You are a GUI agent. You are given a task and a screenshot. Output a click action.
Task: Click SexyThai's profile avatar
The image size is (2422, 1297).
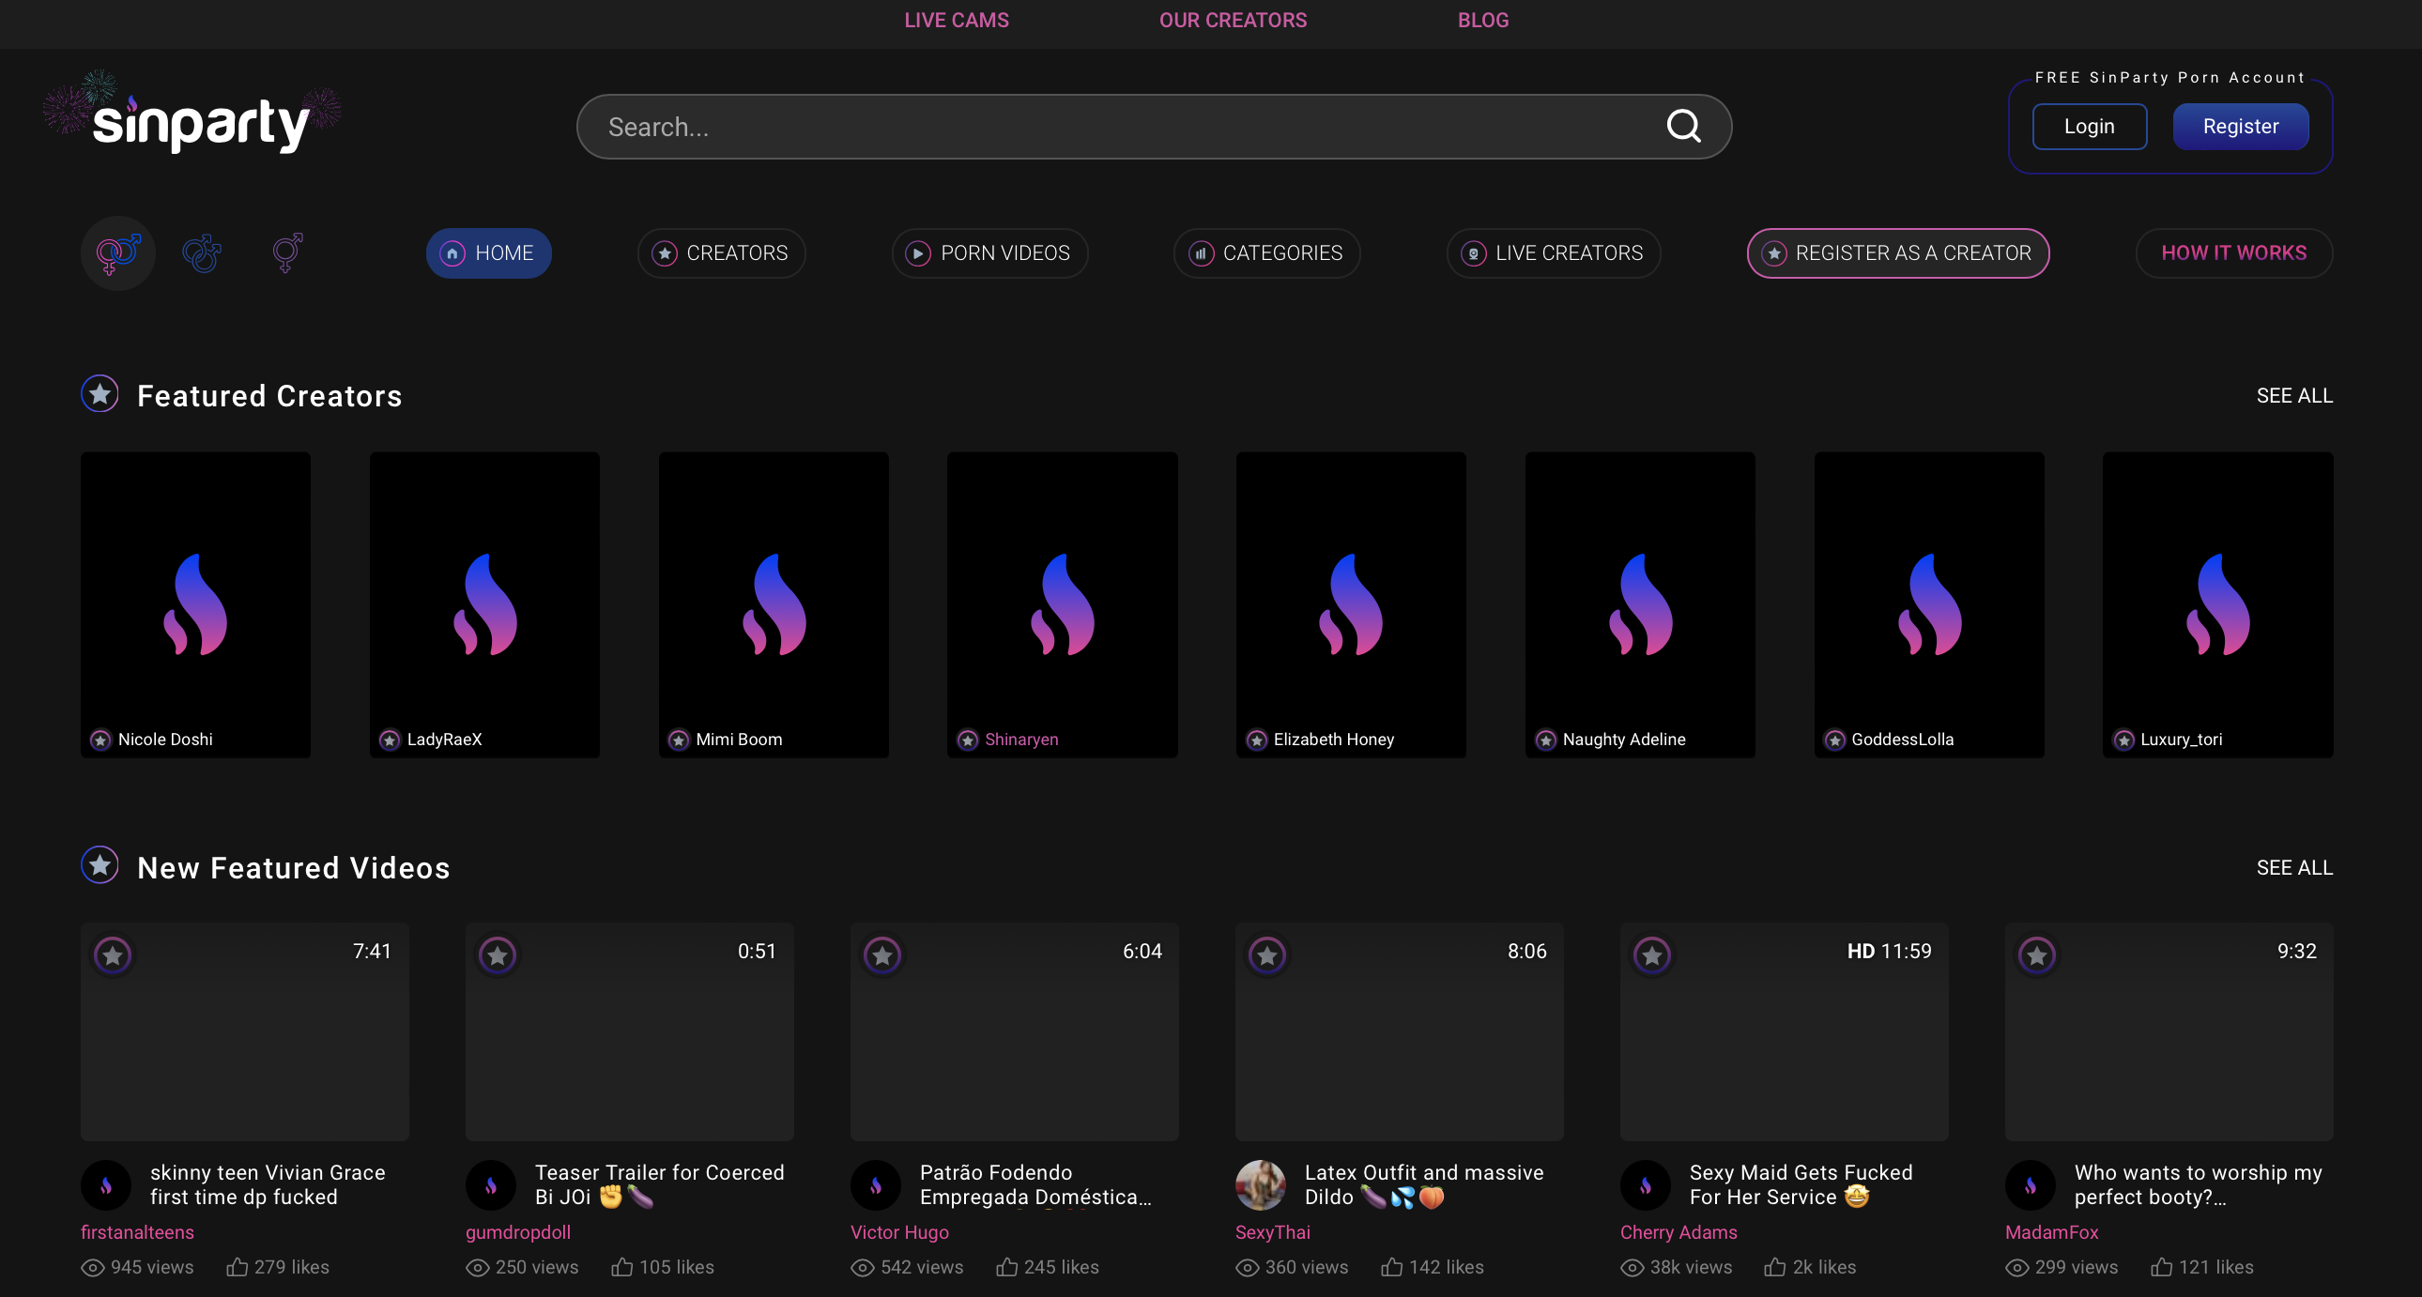pos(1260,1184)
